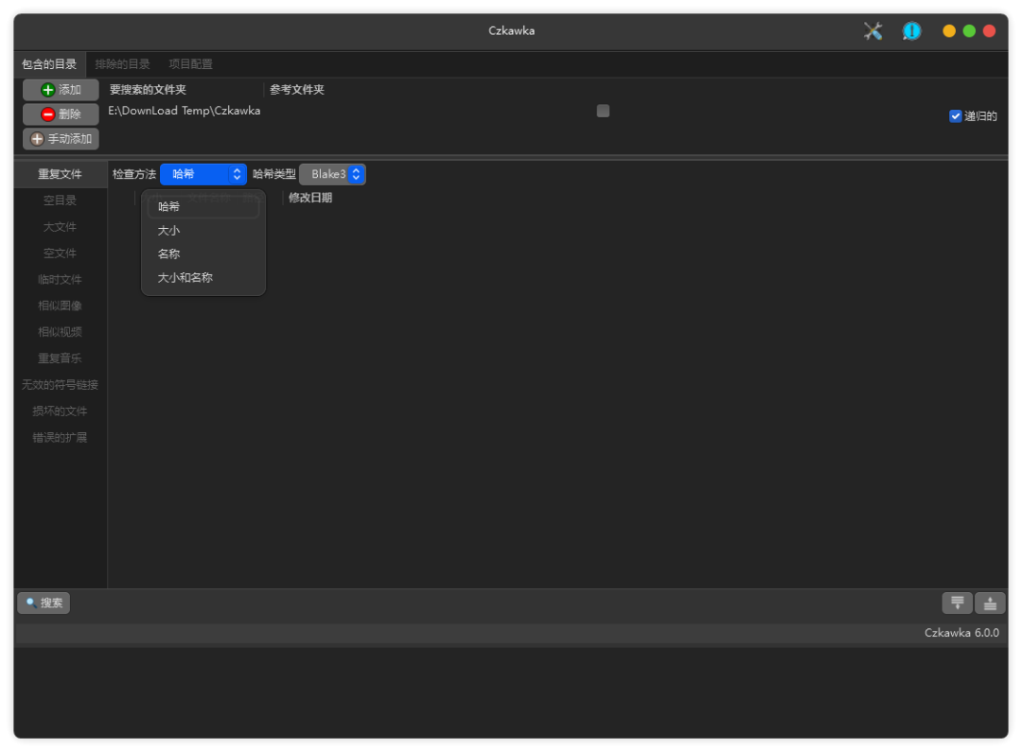
Task: Click the show lower panel icon
Action: [958, 603]
